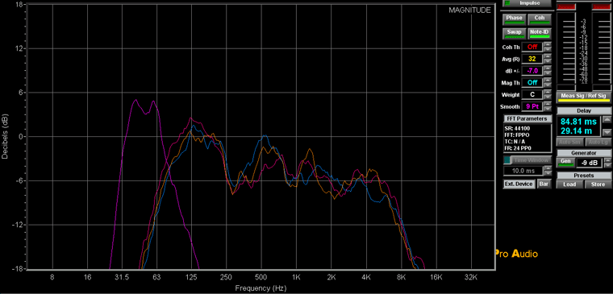Decrease time window ms with down arrow
The image size is (613, 294).
tap(548, 173)
